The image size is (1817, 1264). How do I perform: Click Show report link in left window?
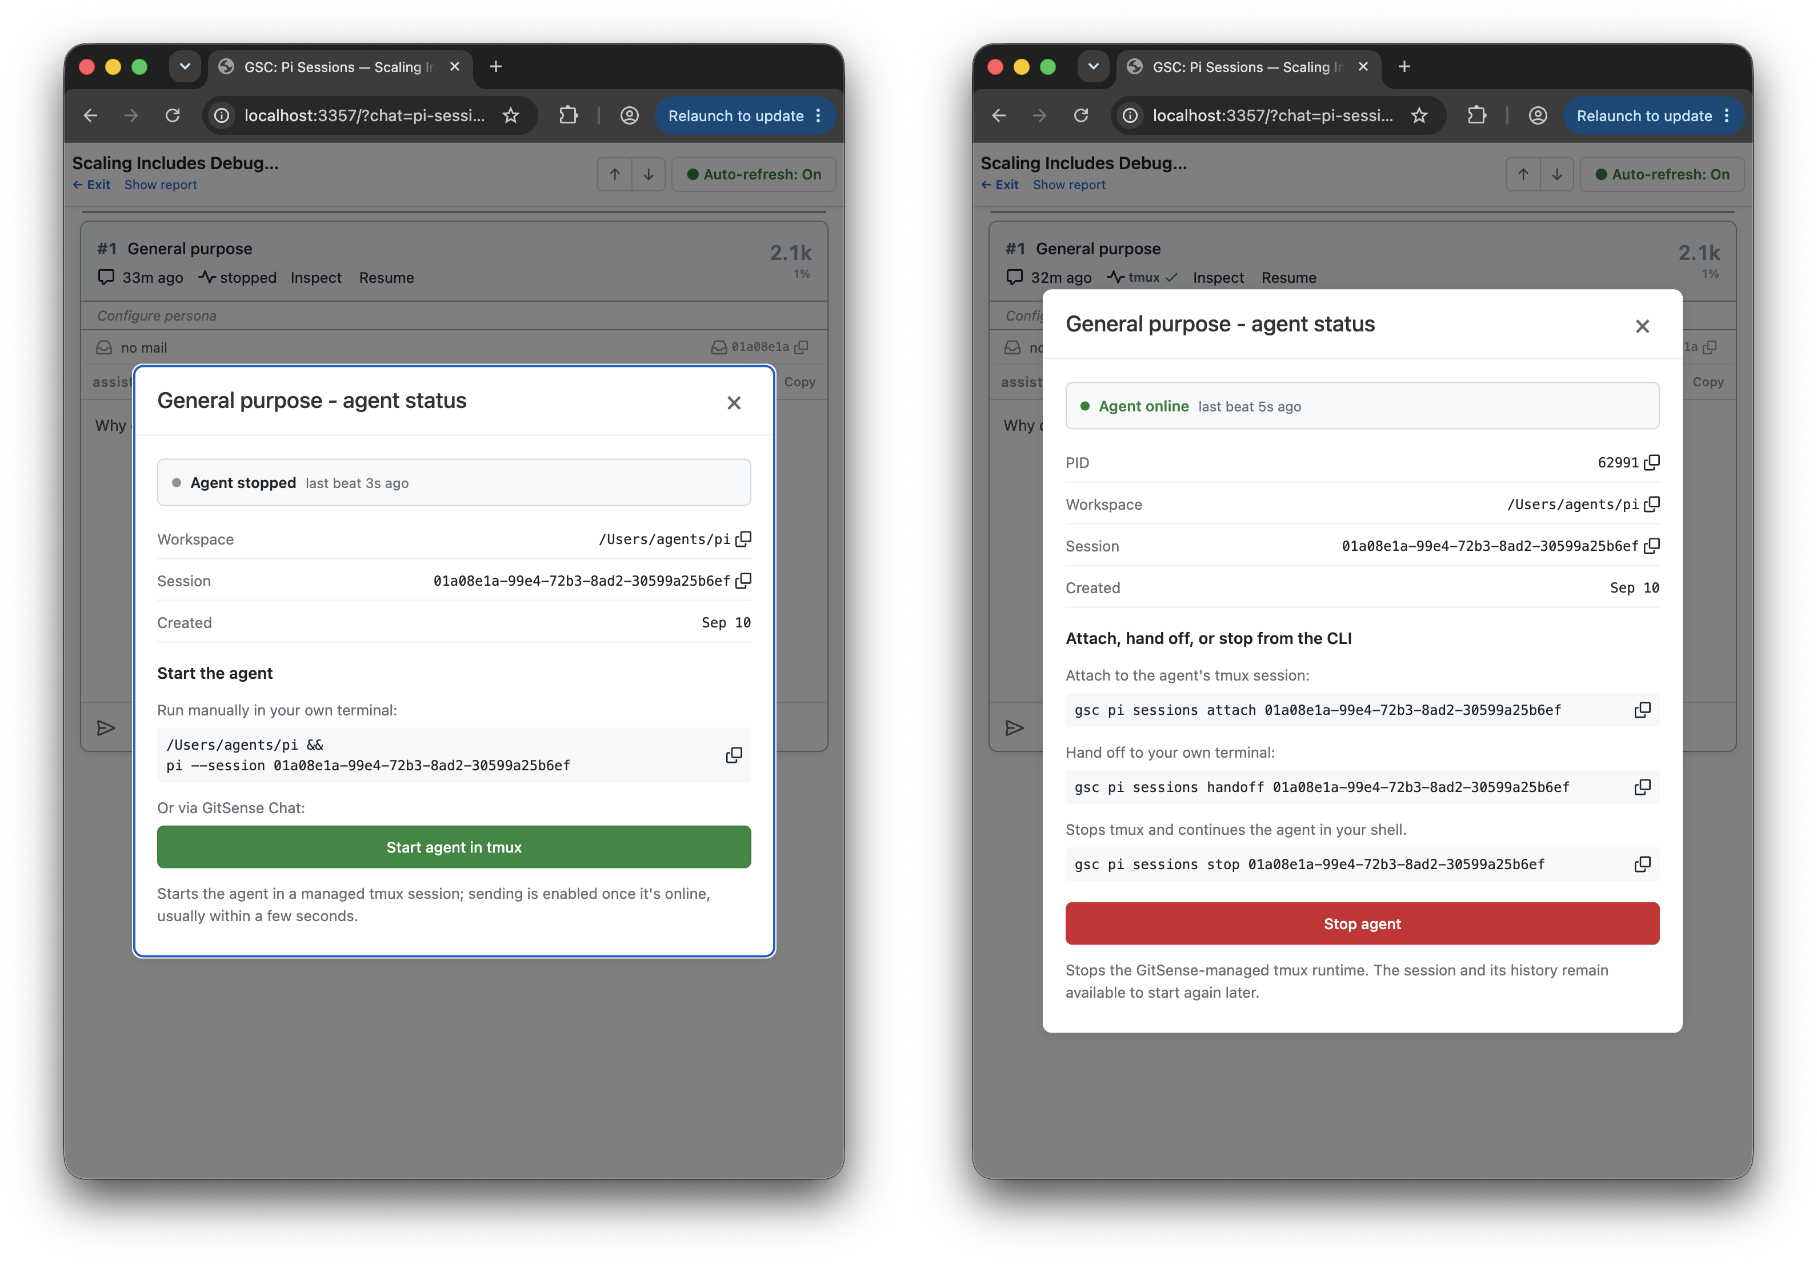tap(161, 185)
